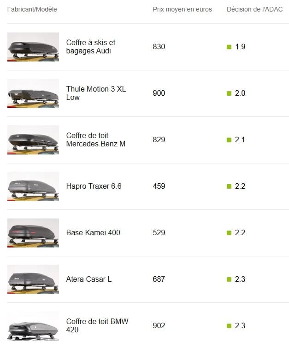Open the Audi ski box thumbnail image
The image size is (289, 348).
point(33,47)
